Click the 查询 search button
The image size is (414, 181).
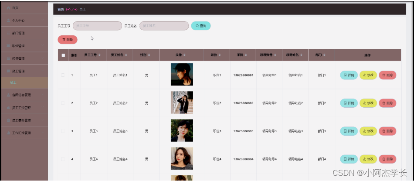201,26
